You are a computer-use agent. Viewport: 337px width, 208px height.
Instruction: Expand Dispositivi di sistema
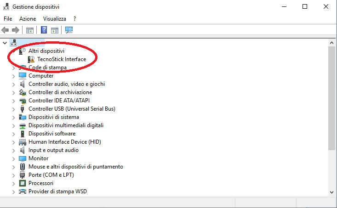click(x=13, y=118)
